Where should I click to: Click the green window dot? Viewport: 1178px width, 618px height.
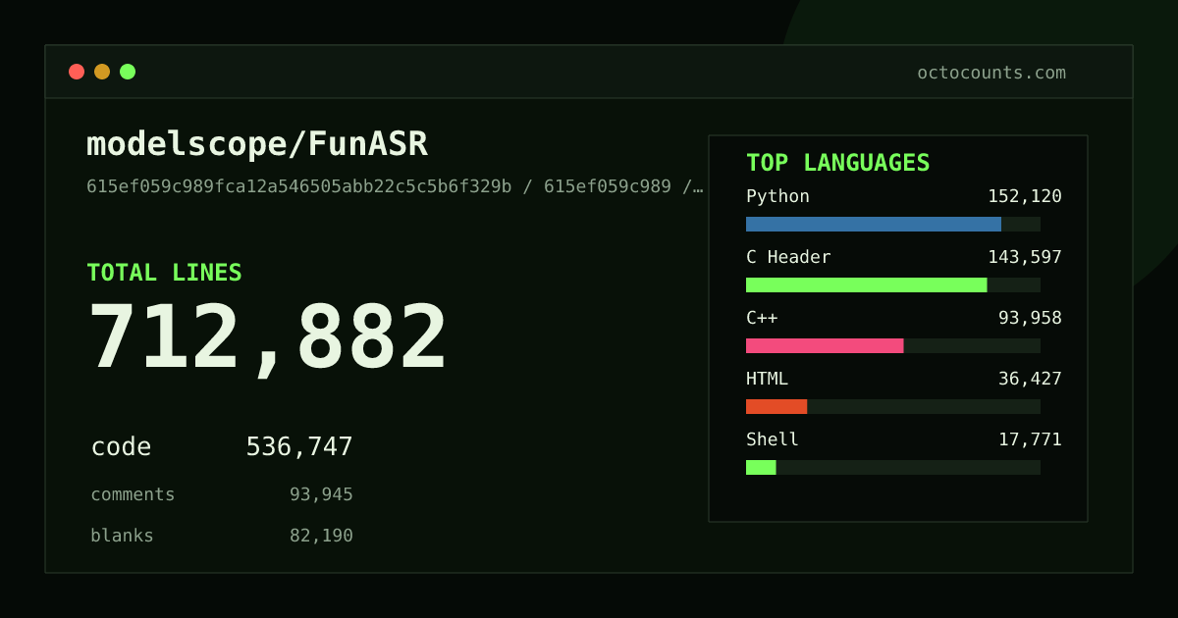click(128, 72)
